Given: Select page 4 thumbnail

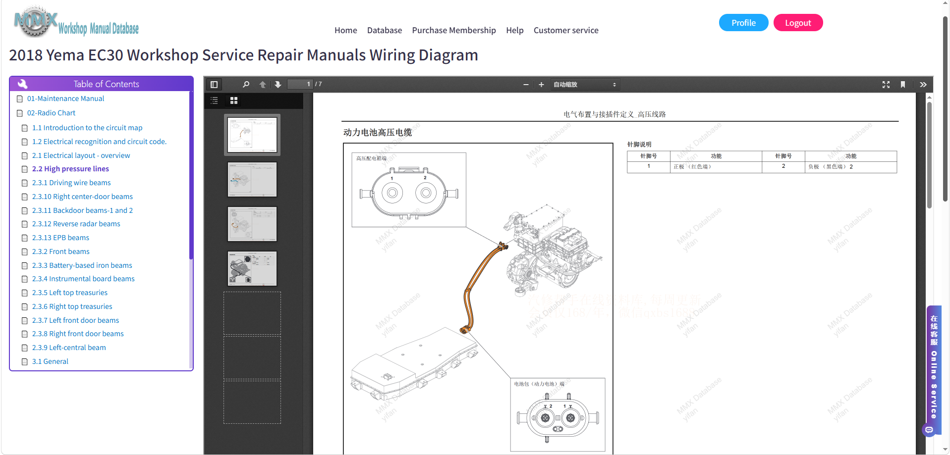Looking at the screenshot, I should 252,268.
